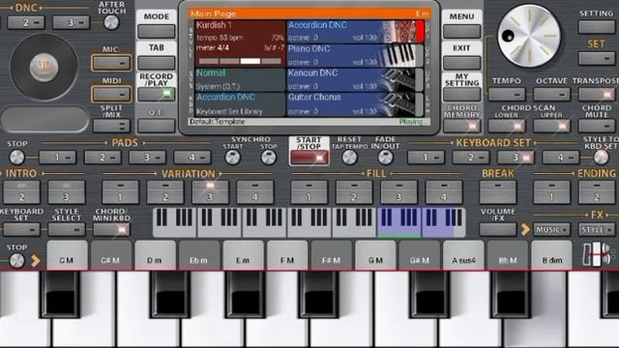Open My Setting
The height and width of the screenshot is (348, 619).
pyautogui.click(x=461, y=95)
